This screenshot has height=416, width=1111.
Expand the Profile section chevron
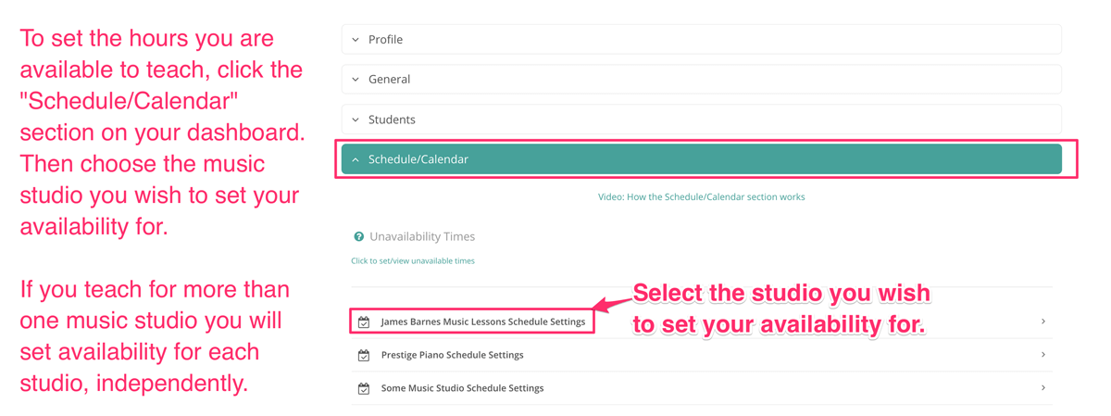(x=356, y=40)
